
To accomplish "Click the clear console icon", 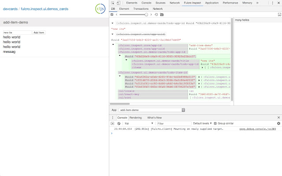I will 119,124.
